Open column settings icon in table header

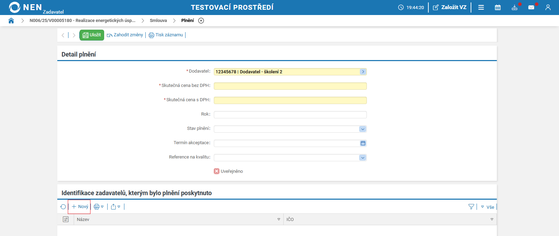coord(66,219)
